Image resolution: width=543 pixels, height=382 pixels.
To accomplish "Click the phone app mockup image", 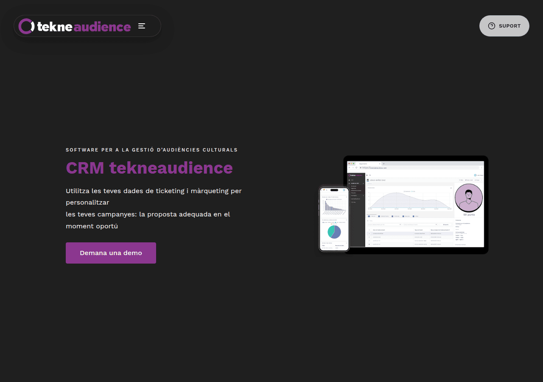I will [334, 219].
